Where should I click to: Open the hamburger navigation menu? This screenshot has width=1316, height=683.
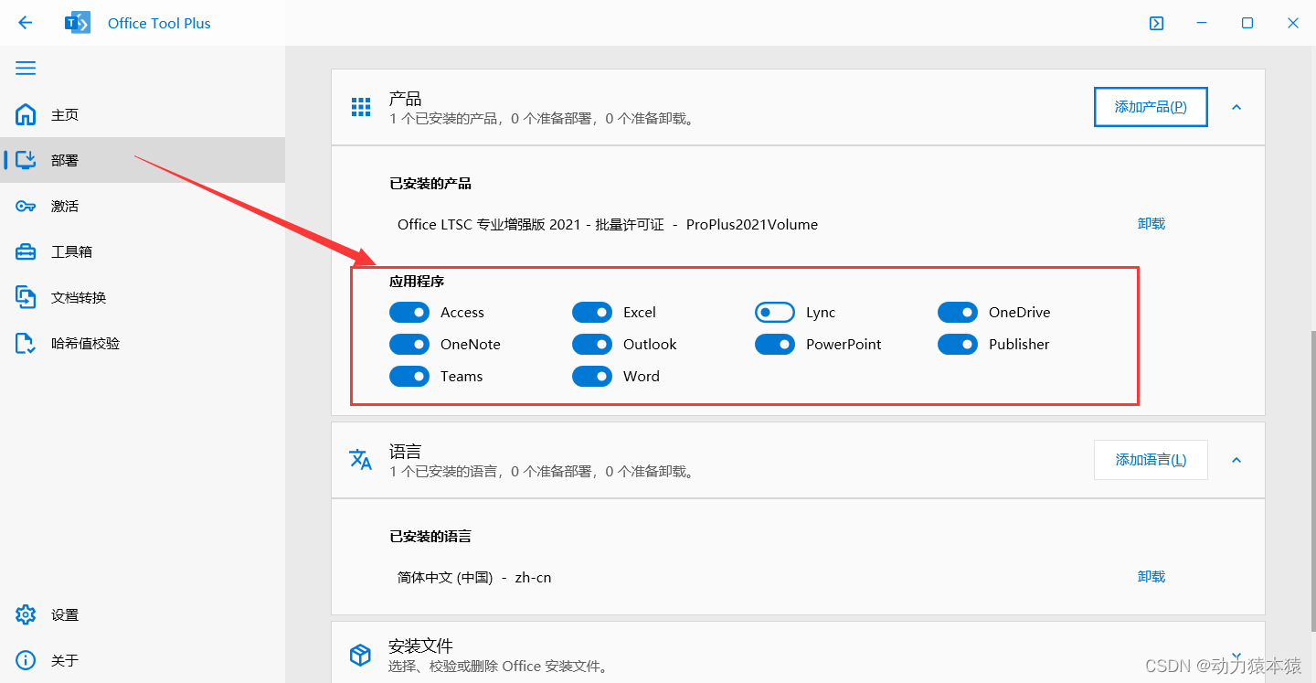26,68
